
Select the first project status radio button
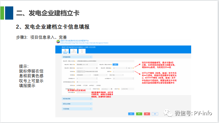click(x=77, y=85)
